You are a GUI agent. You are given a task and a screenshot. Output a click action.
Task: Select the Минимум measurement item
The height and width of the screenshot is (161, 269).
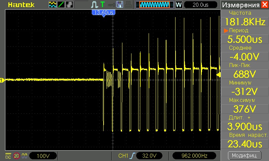[x=240, y=83]
